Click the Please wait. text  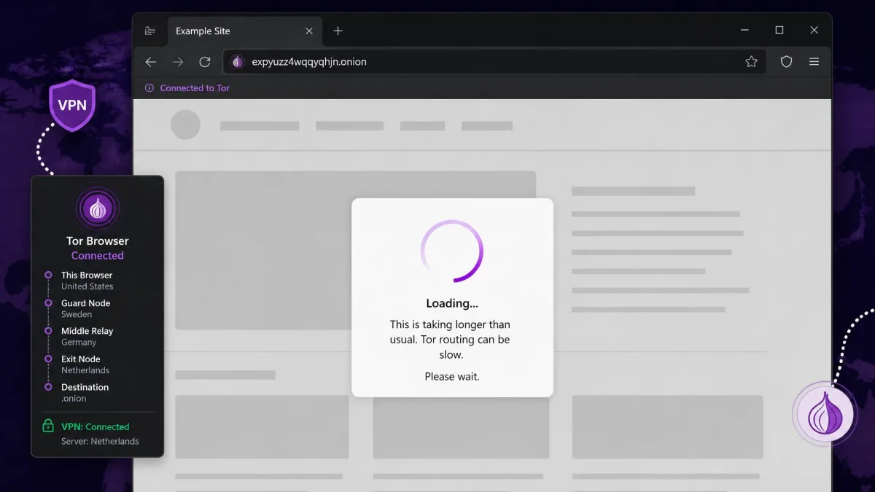tap(452, 377)
